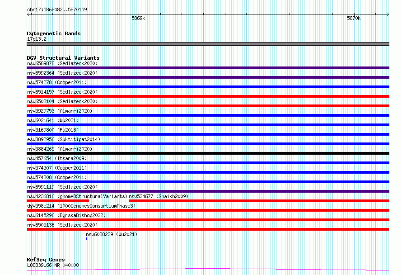
Task: Click the 5870k ruler tick label
Action: [354, 18]
